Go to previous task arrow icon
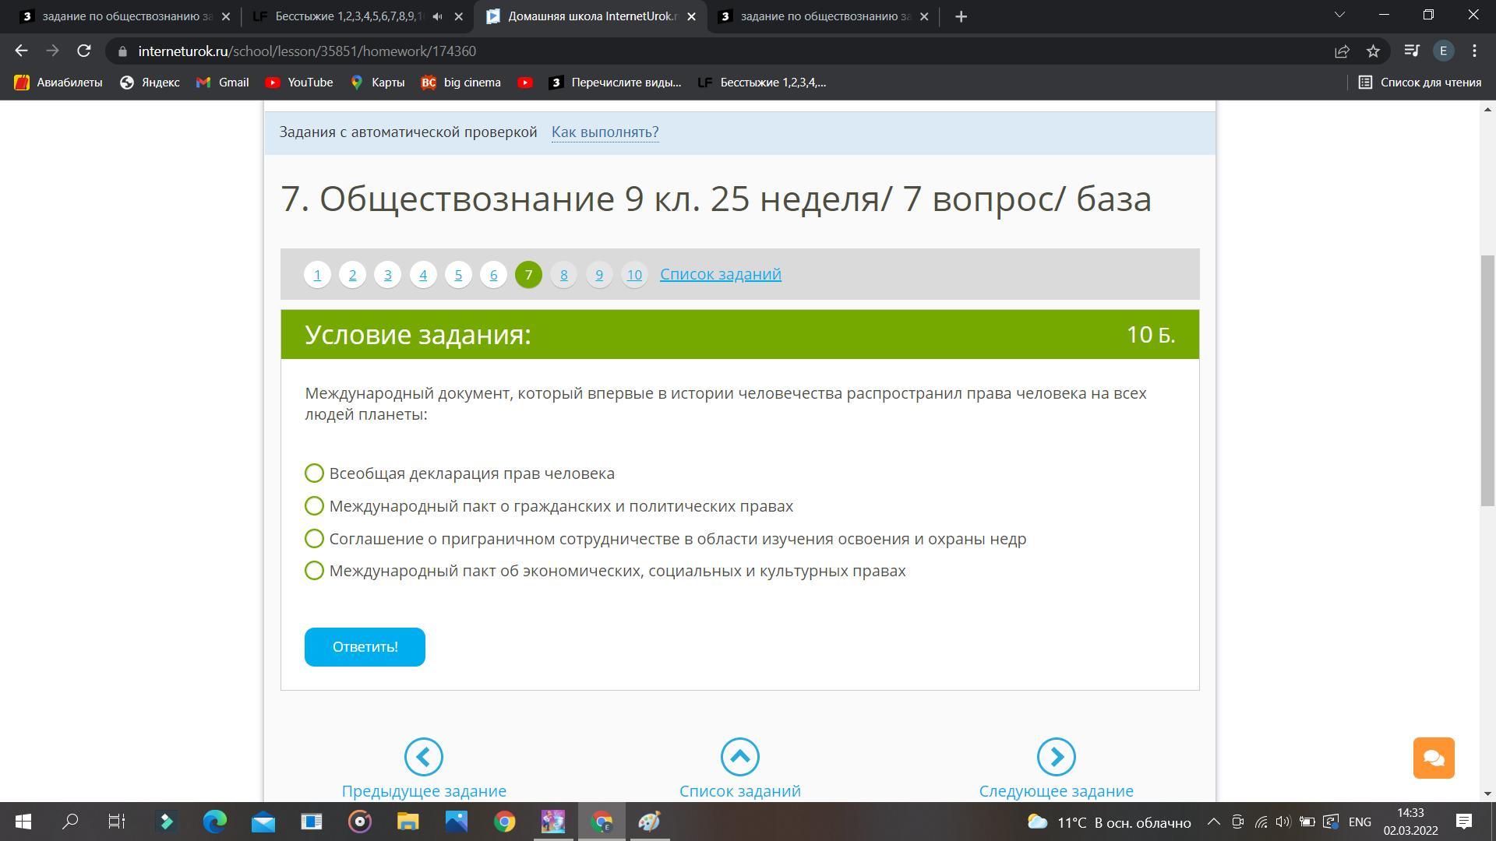The width and height of the screenshot is (1496, 841). coord(424,757)
